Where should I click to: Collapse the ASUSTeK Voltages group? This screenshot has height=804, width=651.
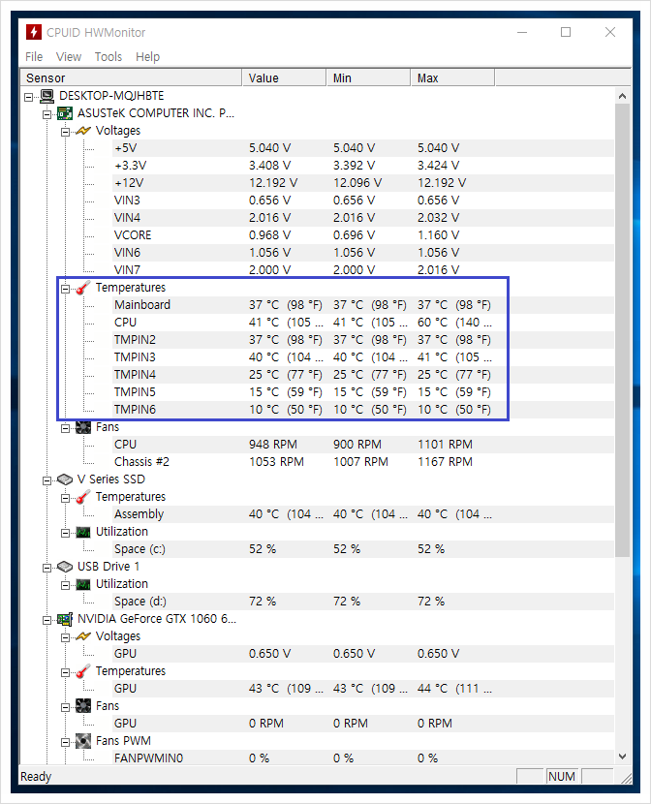click(65, 132)
